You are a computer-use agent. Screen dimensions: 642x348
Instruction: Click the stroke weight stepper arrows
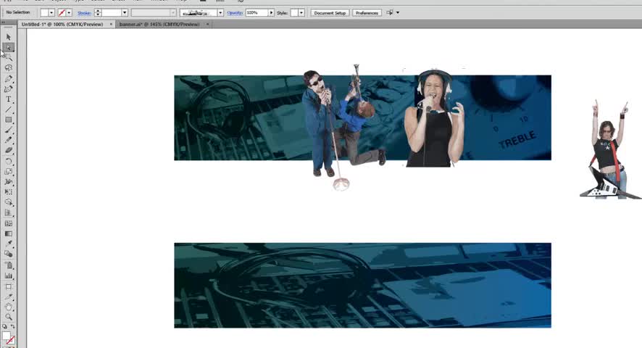tap(97, 13)
